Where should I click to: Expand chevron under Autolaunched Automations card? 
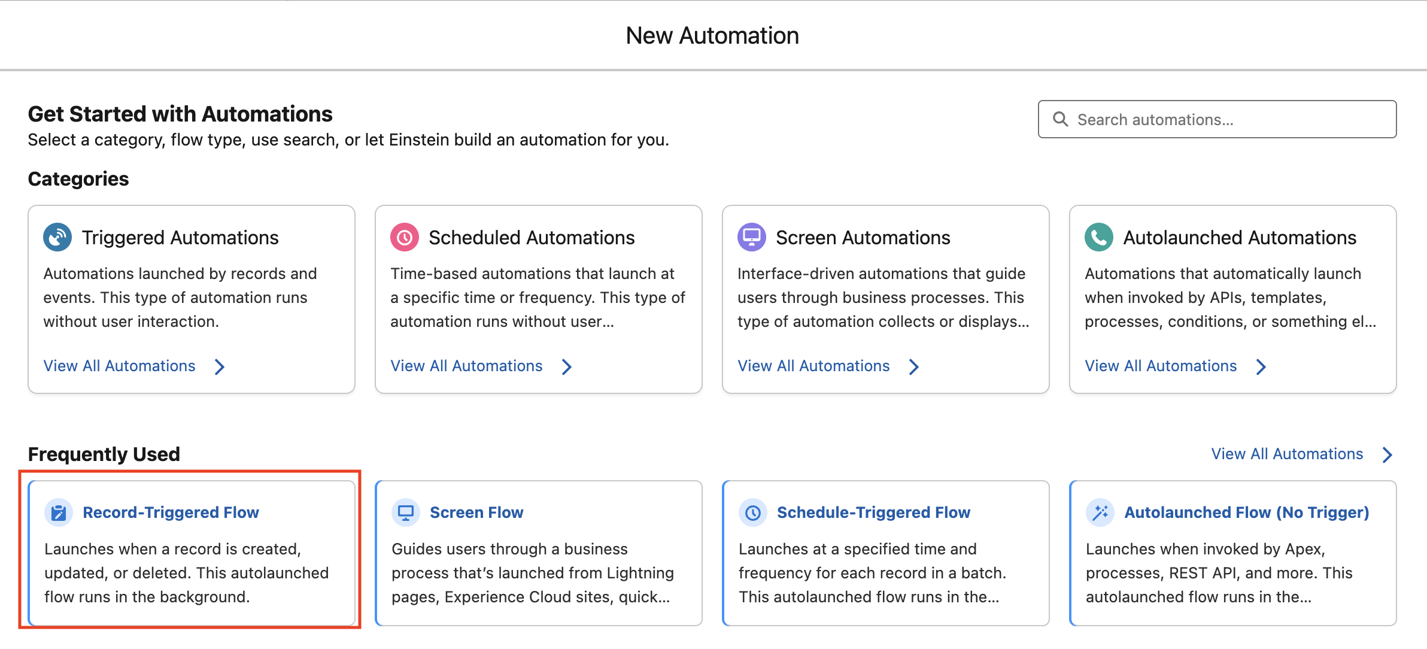pyautogui.click(x=1261, y=366)
